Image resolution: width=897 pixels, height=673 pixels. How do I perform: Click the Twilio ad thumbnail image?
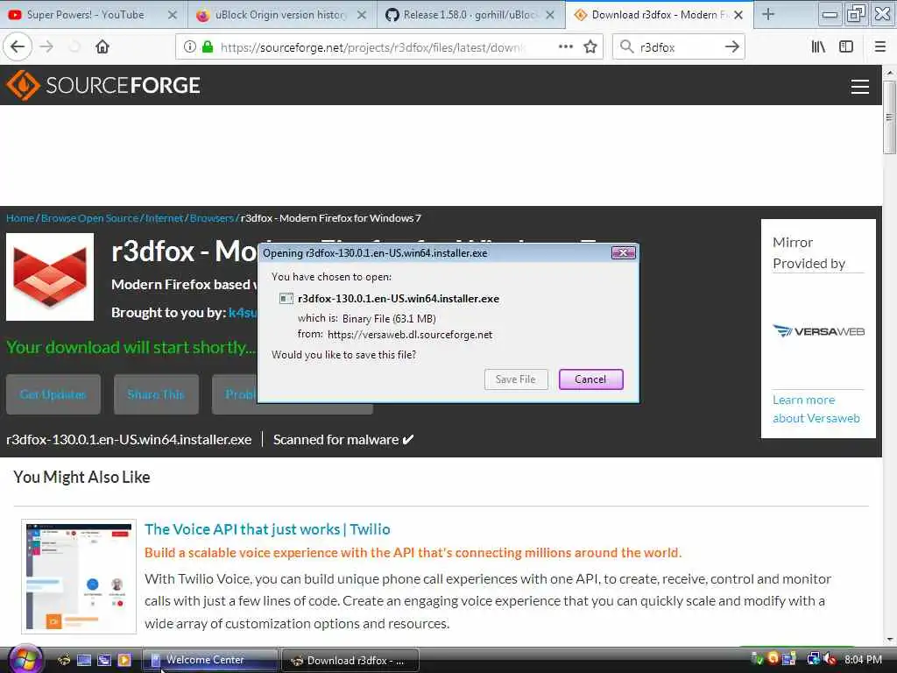(x=79, y=577)
